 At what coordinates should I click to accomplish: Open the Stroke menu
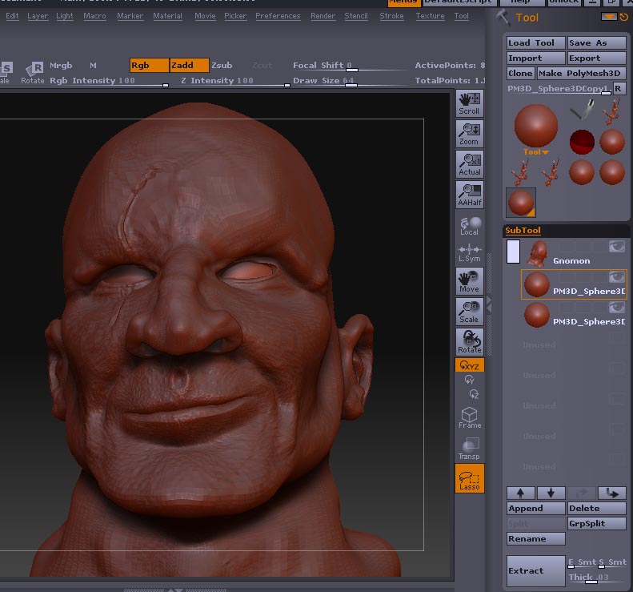[391, 16]
